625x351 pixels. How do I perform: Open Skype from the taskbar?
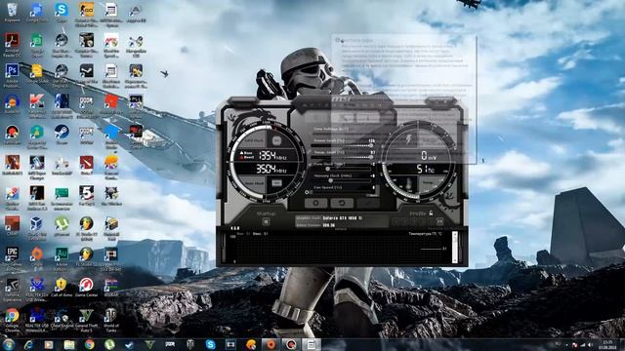point(211,344)
